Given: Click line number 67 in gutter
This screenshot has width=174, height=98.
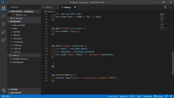Looking at the screenshot, I should point(46,75).
